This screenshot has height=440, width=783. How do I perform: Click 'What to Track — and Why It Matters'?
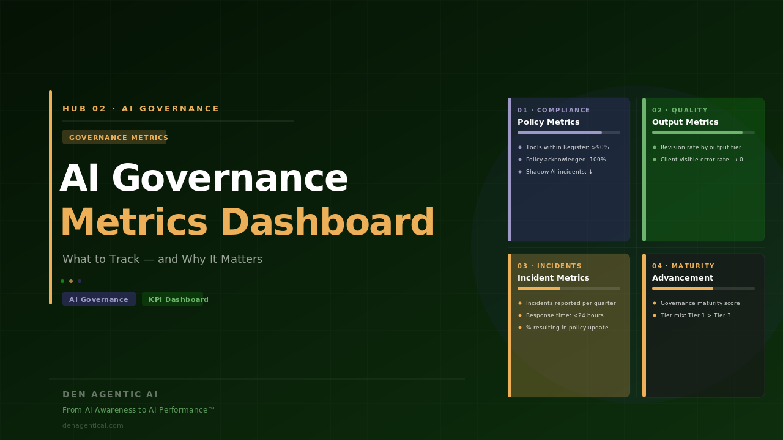(x=162, y=259)
